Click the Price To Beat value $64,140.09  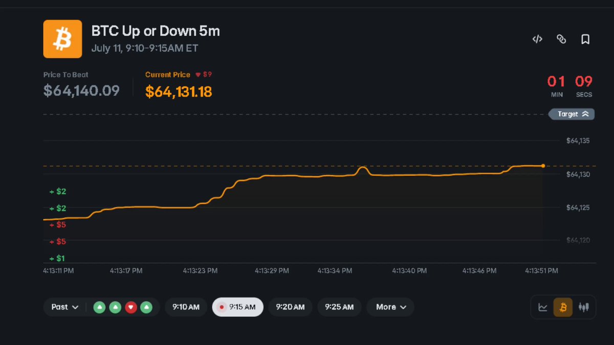(x=81, y=91)
